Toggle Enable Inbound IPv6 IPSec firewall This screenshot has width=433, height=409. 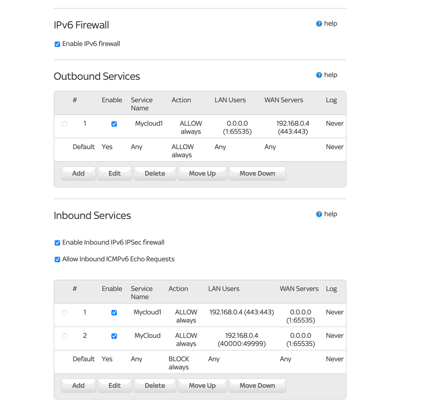[x=57, y=243]
